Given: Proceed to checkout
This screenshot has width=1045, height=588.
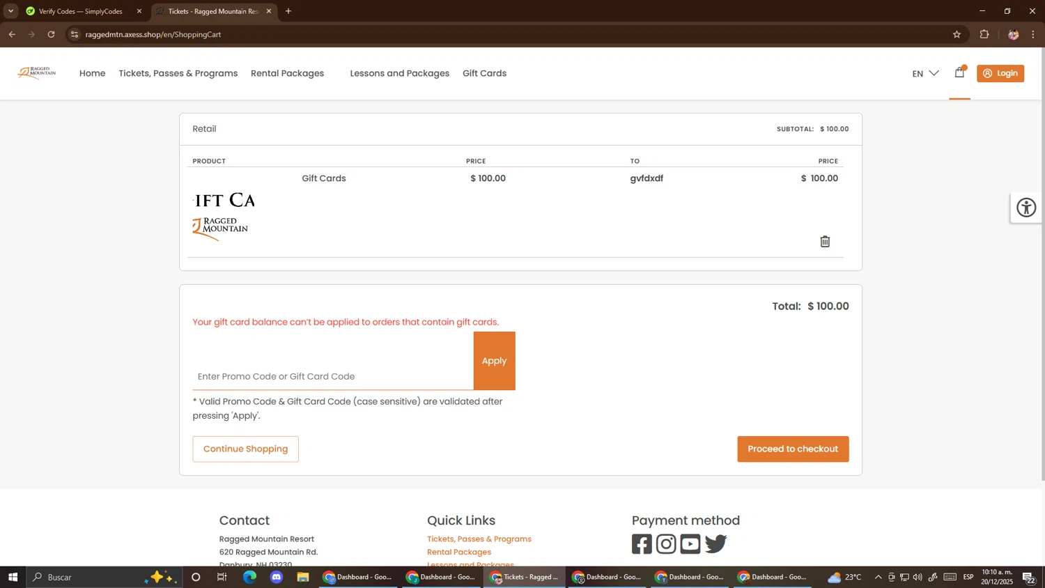Looking at the screenshot, I should tap(793, 449).
